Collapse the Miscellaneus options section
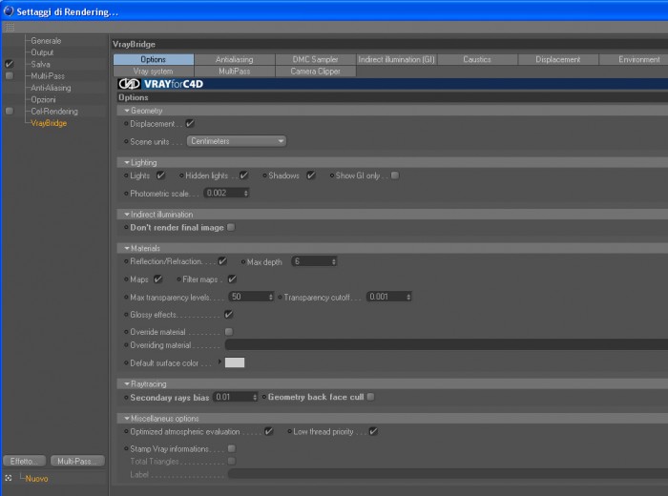This screenshot has width=668, height=496. pos(127,418)
